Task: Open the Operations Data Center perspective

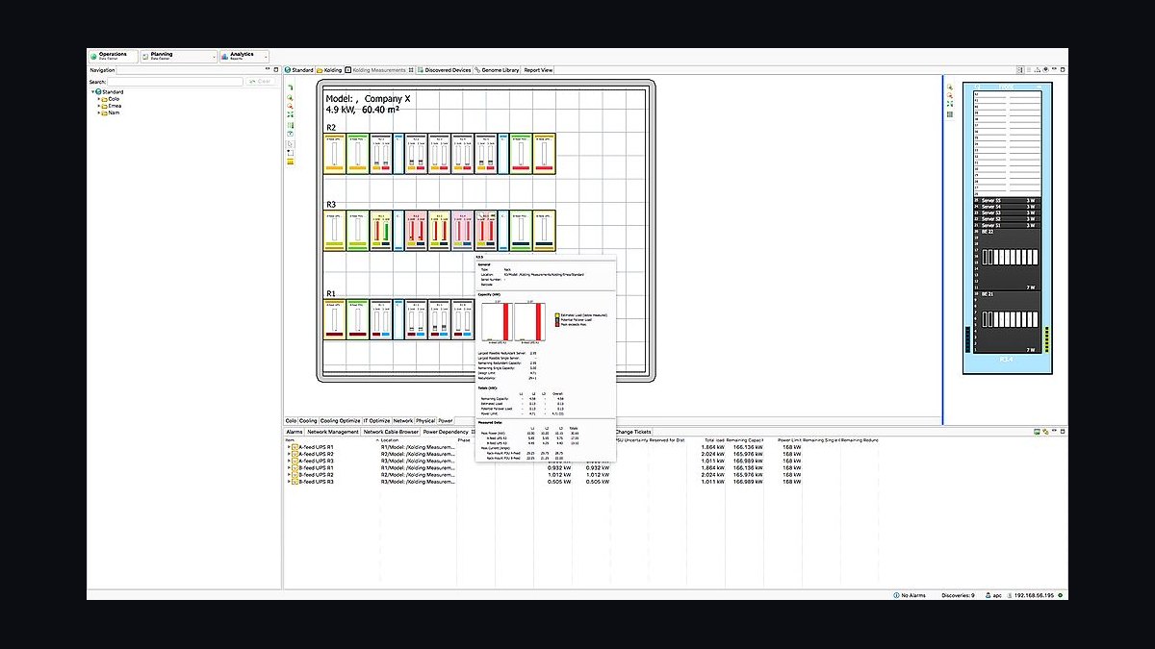Action: [113, 57]
